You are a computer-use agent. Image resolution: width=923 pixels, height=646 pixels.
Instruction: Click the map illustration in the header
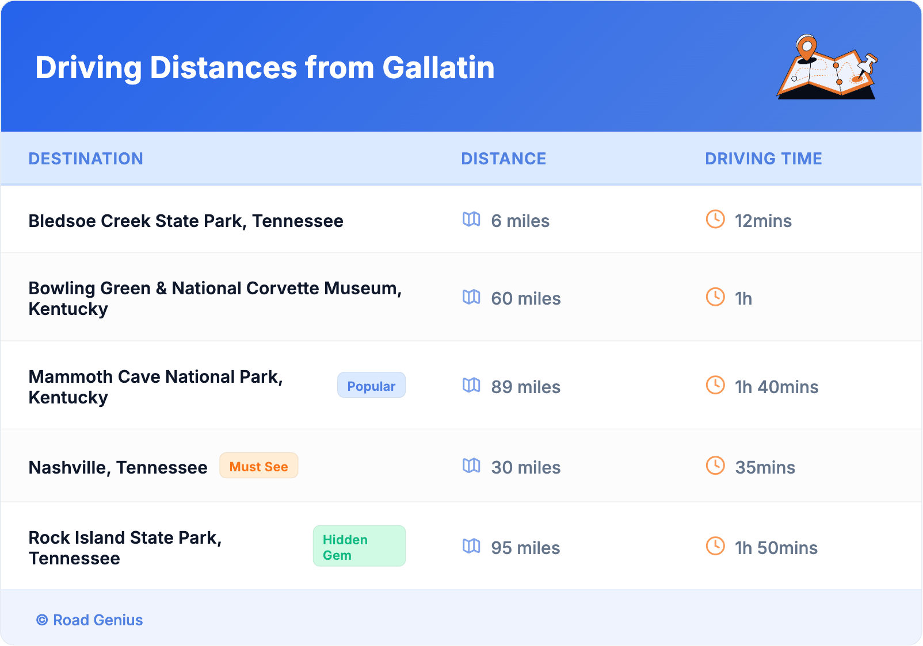click(x=827, y=67)
